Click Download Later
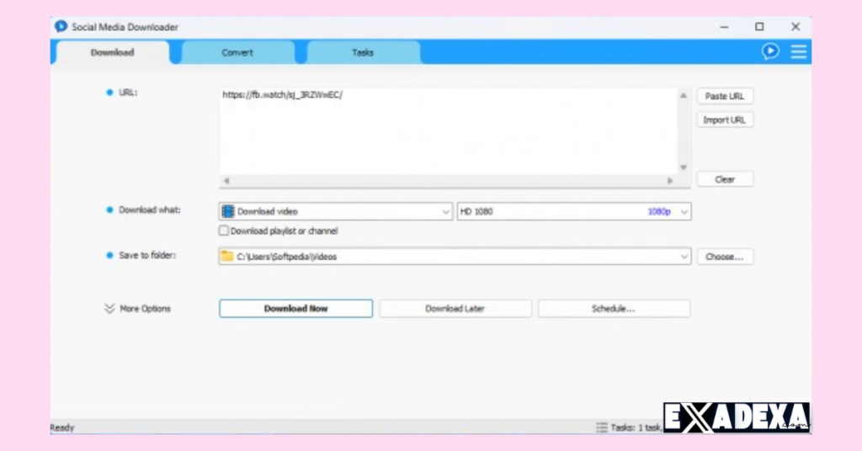862x451 pixels. pyautogui.click(x=455, y=309)
